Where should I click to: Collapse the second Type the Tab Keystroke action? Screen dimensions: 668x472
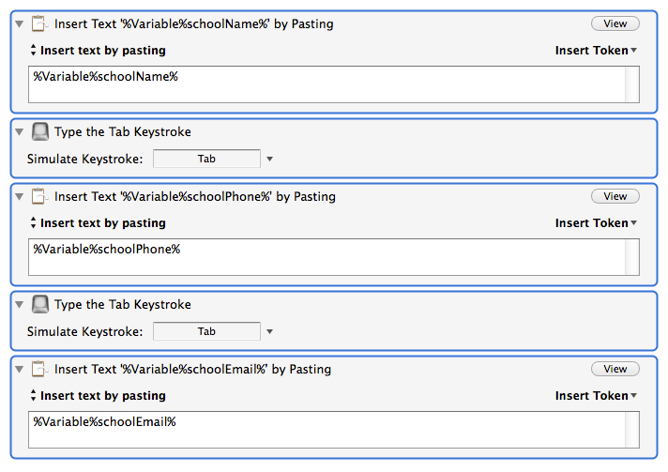(19, 304)
